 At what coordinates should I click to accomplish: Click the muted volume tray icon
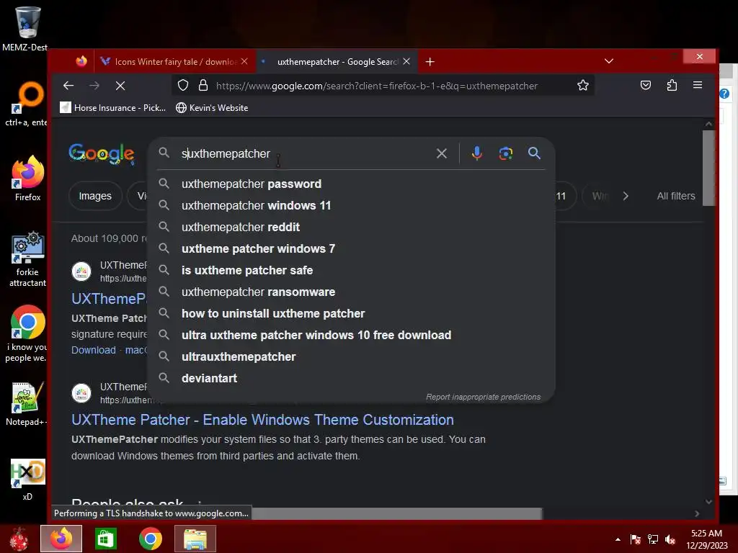(x=670, y=539)
